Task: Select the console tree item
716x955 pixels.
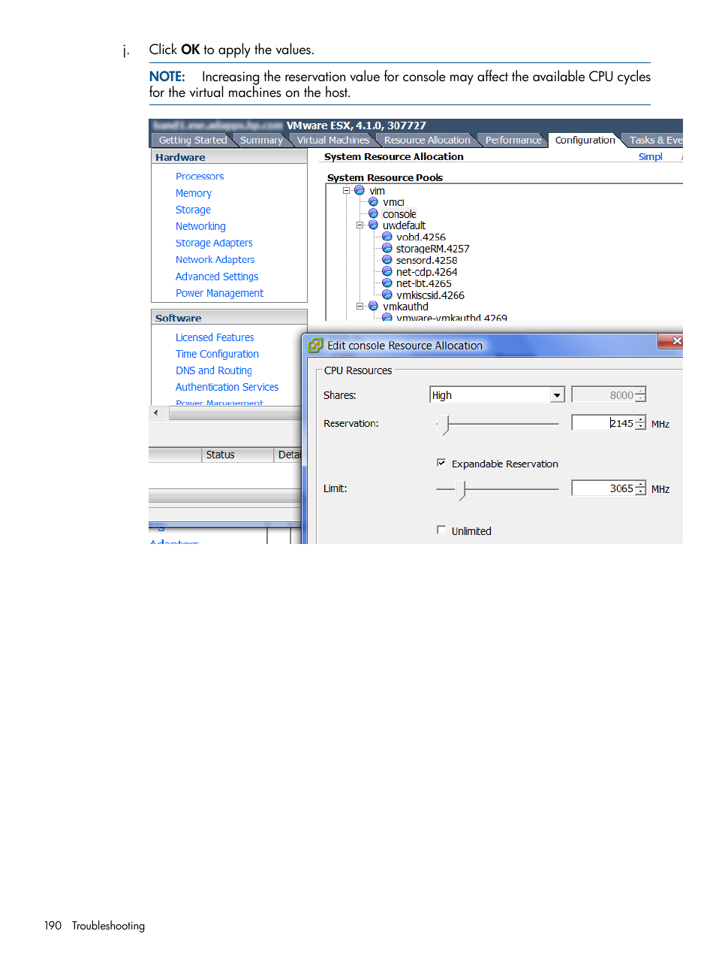Action: click(x=399, y=213)
